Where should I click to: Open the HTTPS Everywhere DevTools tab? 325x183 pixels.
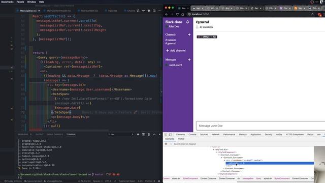295,134
